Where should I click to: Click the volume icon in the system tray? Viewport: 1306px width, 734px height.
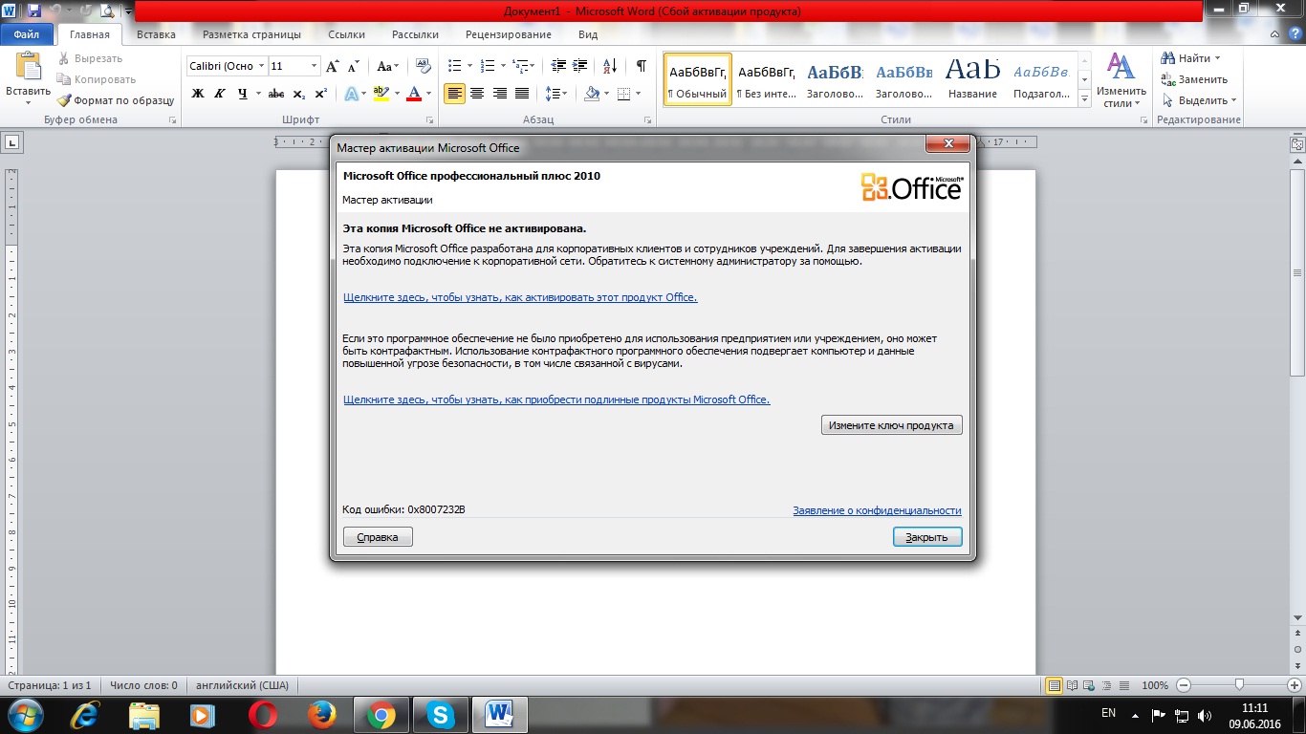[x=1207, y=715]
